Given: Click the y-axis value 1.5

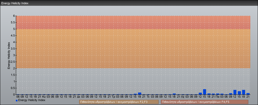Looking at the screenshot, I should 13,75.
